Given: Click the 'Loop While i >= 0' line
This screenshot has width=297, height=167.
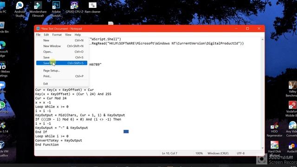Looking at the screenshot, I should click(52, 136).
